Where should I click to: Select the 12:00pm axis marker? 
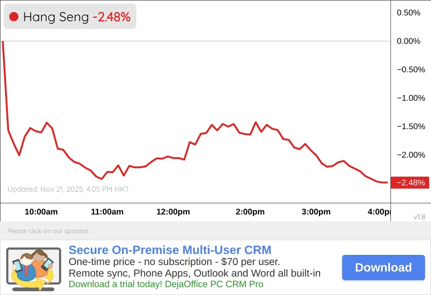(173, 212)
